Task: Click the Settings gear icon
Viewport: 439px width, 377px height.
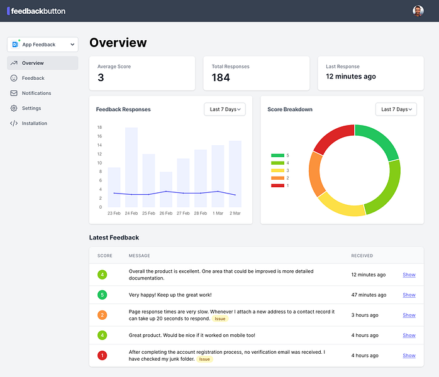Action: [14, 108]
